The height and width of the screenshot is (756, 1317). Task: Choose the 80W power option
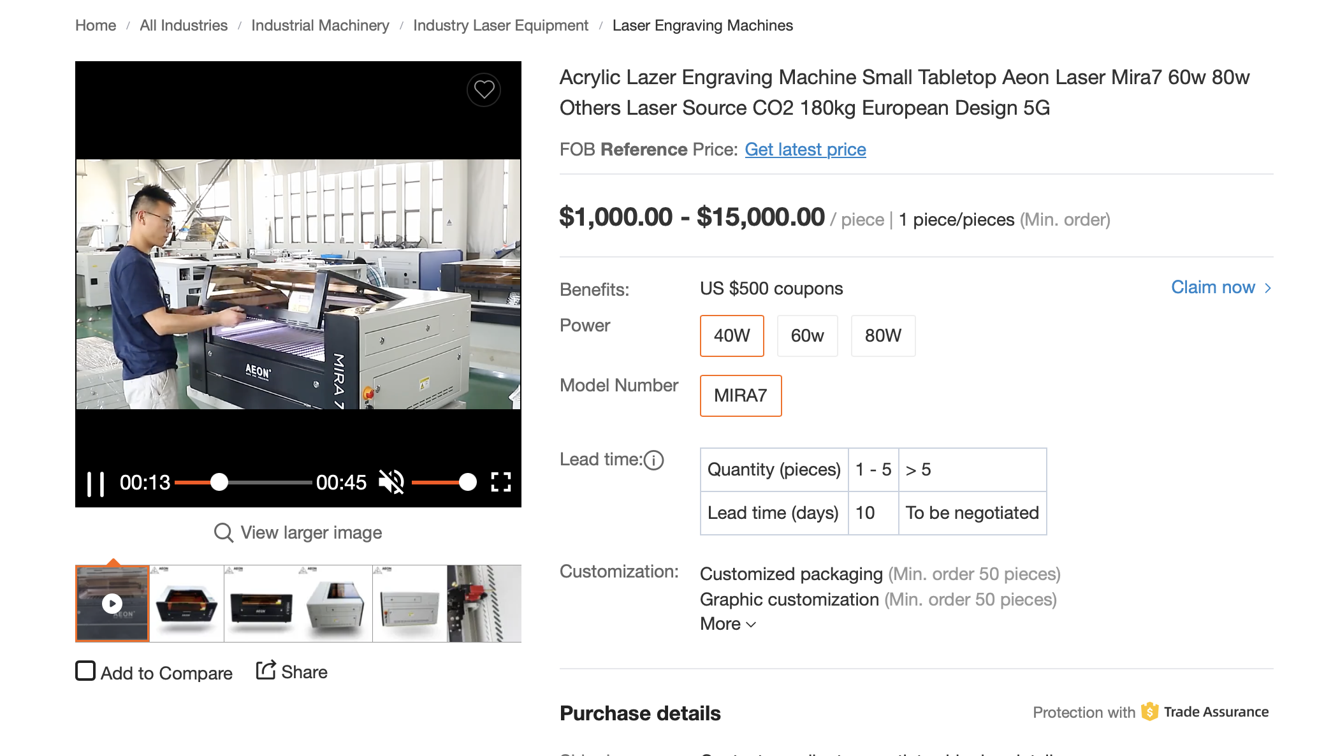coord(883,336)
